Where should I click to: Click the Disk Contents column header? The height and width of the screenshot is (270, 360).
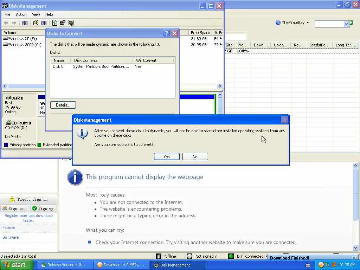(x=101, y=60)
